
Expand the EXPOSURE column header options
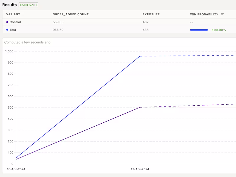(151, 14)
